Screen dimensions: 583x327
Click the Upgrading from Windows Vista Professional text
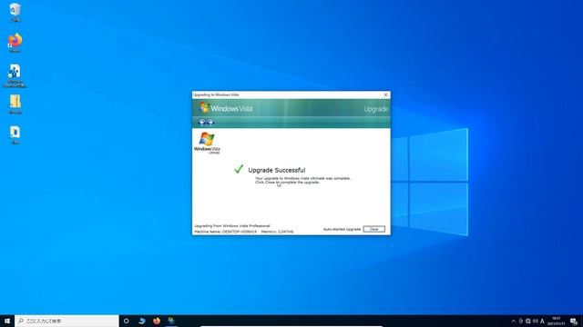[232, 226]
